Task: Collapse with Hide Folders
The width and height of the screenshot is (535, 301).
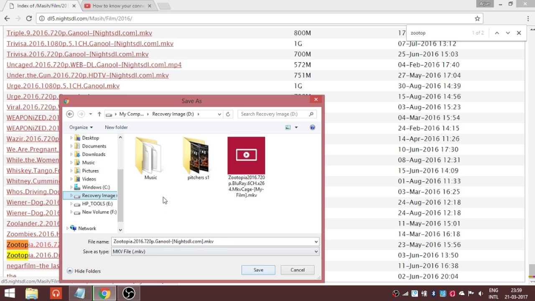Action: coord(84,271)
